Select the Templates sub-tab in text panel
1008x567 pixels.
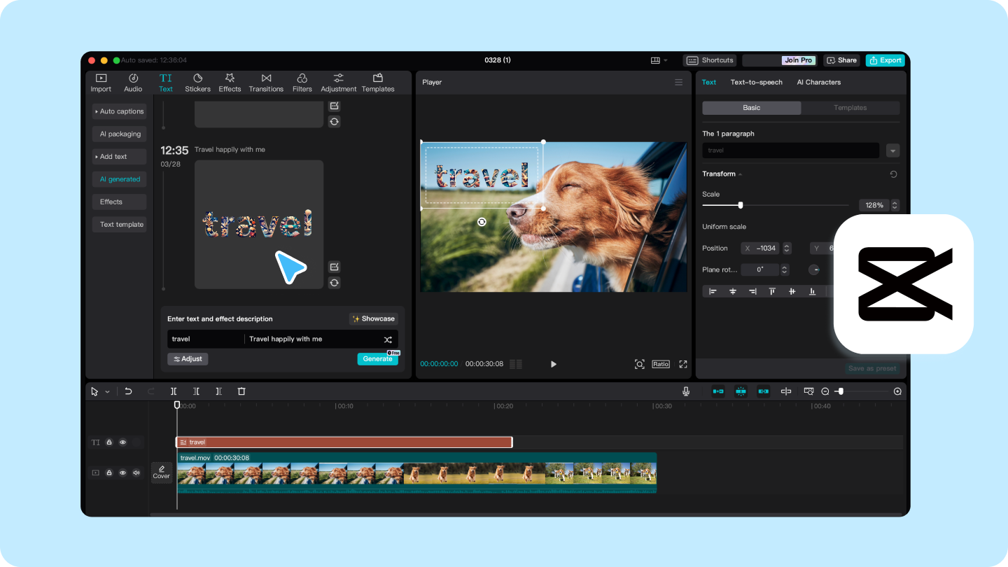(x=850, y=108)
